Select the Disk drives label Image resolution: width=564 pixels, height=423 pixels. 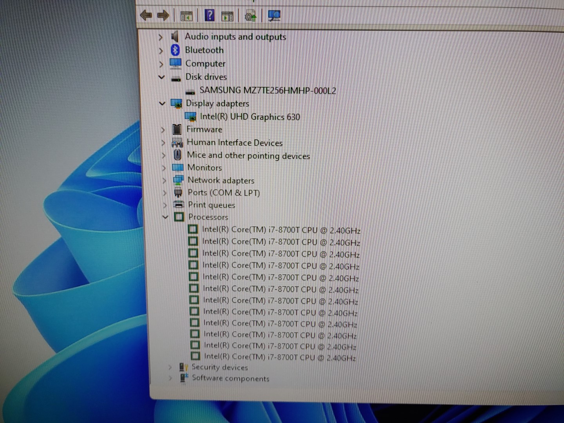click(206, 77)
